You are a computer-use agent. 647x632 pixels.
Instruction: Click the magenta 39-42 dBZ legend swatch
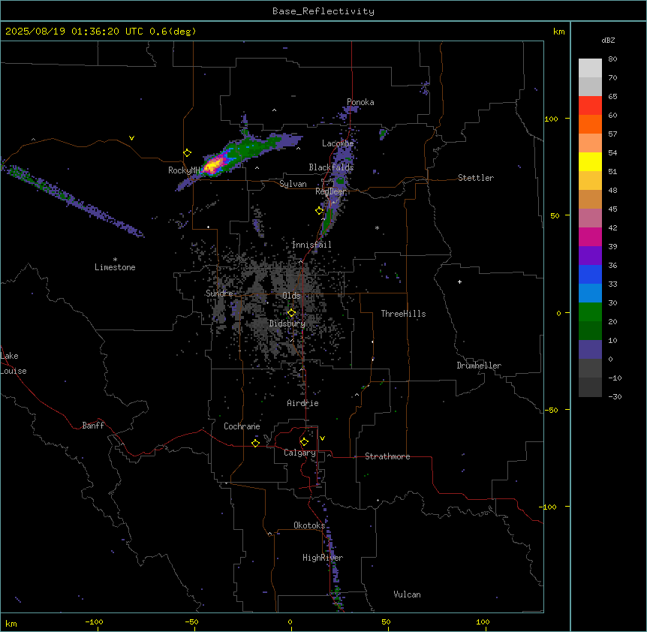tap(590, 237)
